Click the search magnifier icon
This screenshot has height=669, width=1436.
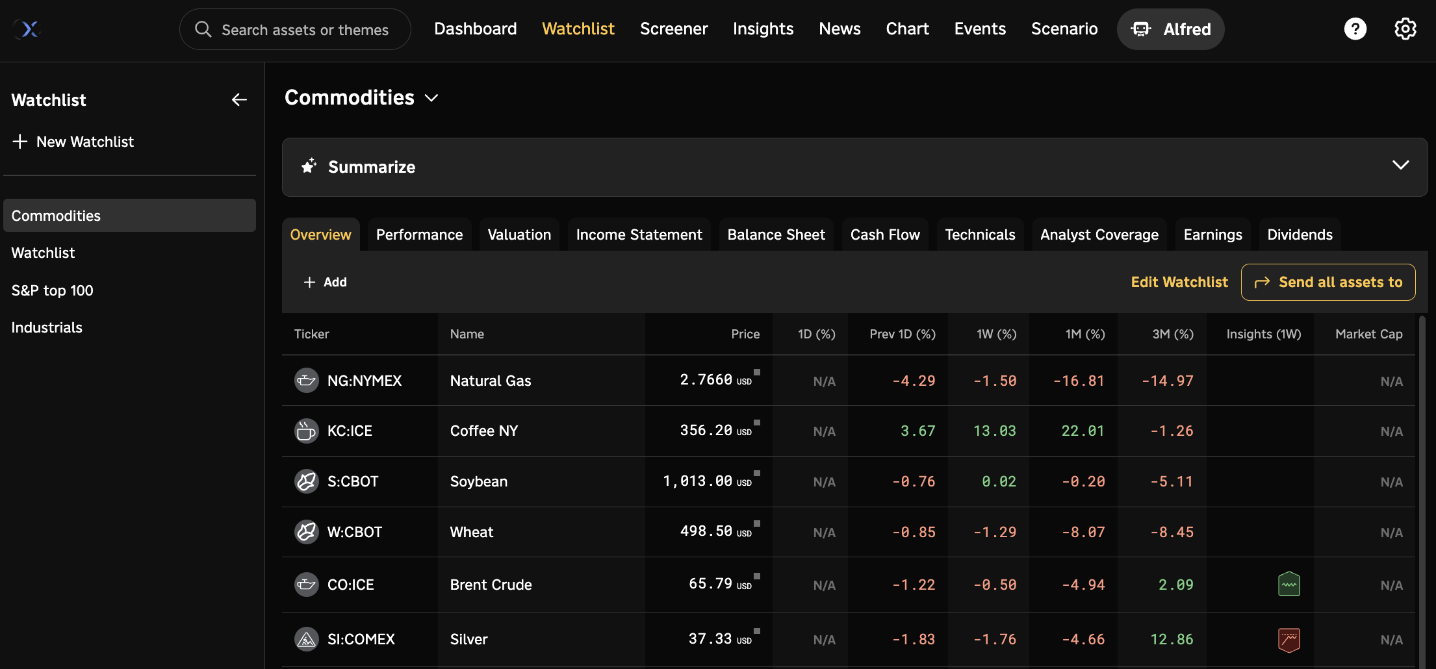coord(203,29)
